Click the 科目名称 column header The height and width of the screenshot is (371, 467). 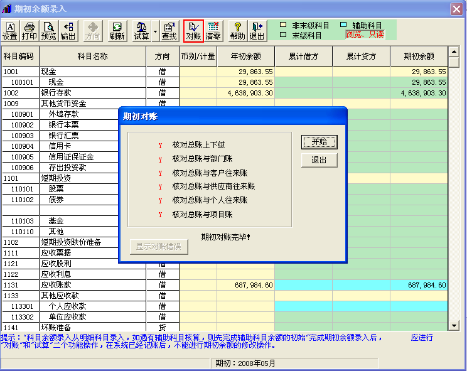[x=93, y=56]
